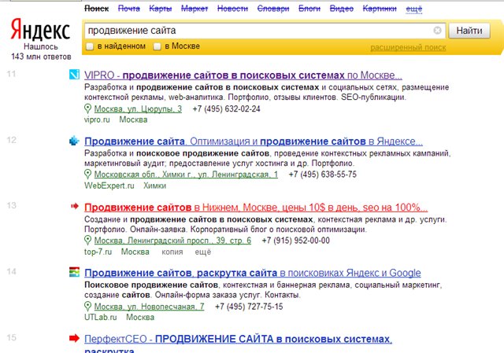Click the red arrow favicon of top-7.ru result
Image resolution: width=504 pixels, height=353 pixels.
click(75, 206)
